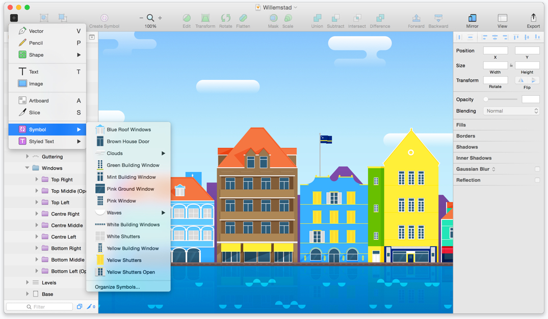Expand the Levels group in layer list
The image size is (548, 319).
click(x=28, y=282)
